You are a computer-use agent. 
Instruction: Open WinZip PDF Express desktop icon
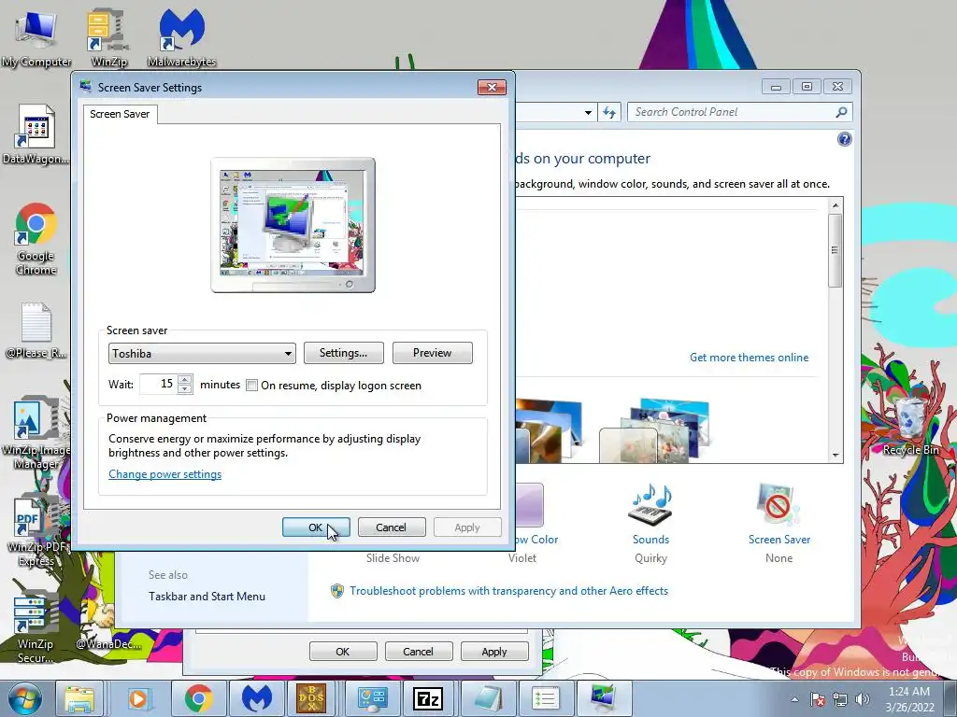coord(36,531)
